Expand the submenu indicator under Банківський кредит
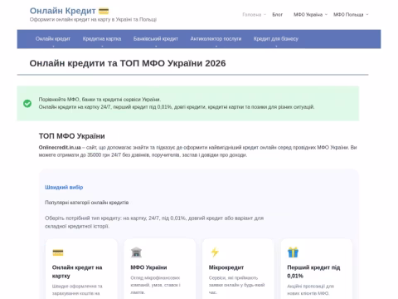Screen dimensions: 398x299 [156, 46]
